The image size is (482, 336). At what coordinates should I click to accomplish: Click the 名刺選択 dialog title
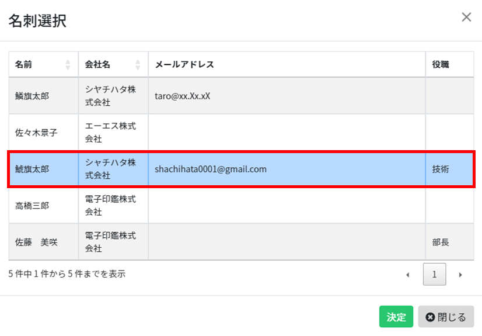37,21
